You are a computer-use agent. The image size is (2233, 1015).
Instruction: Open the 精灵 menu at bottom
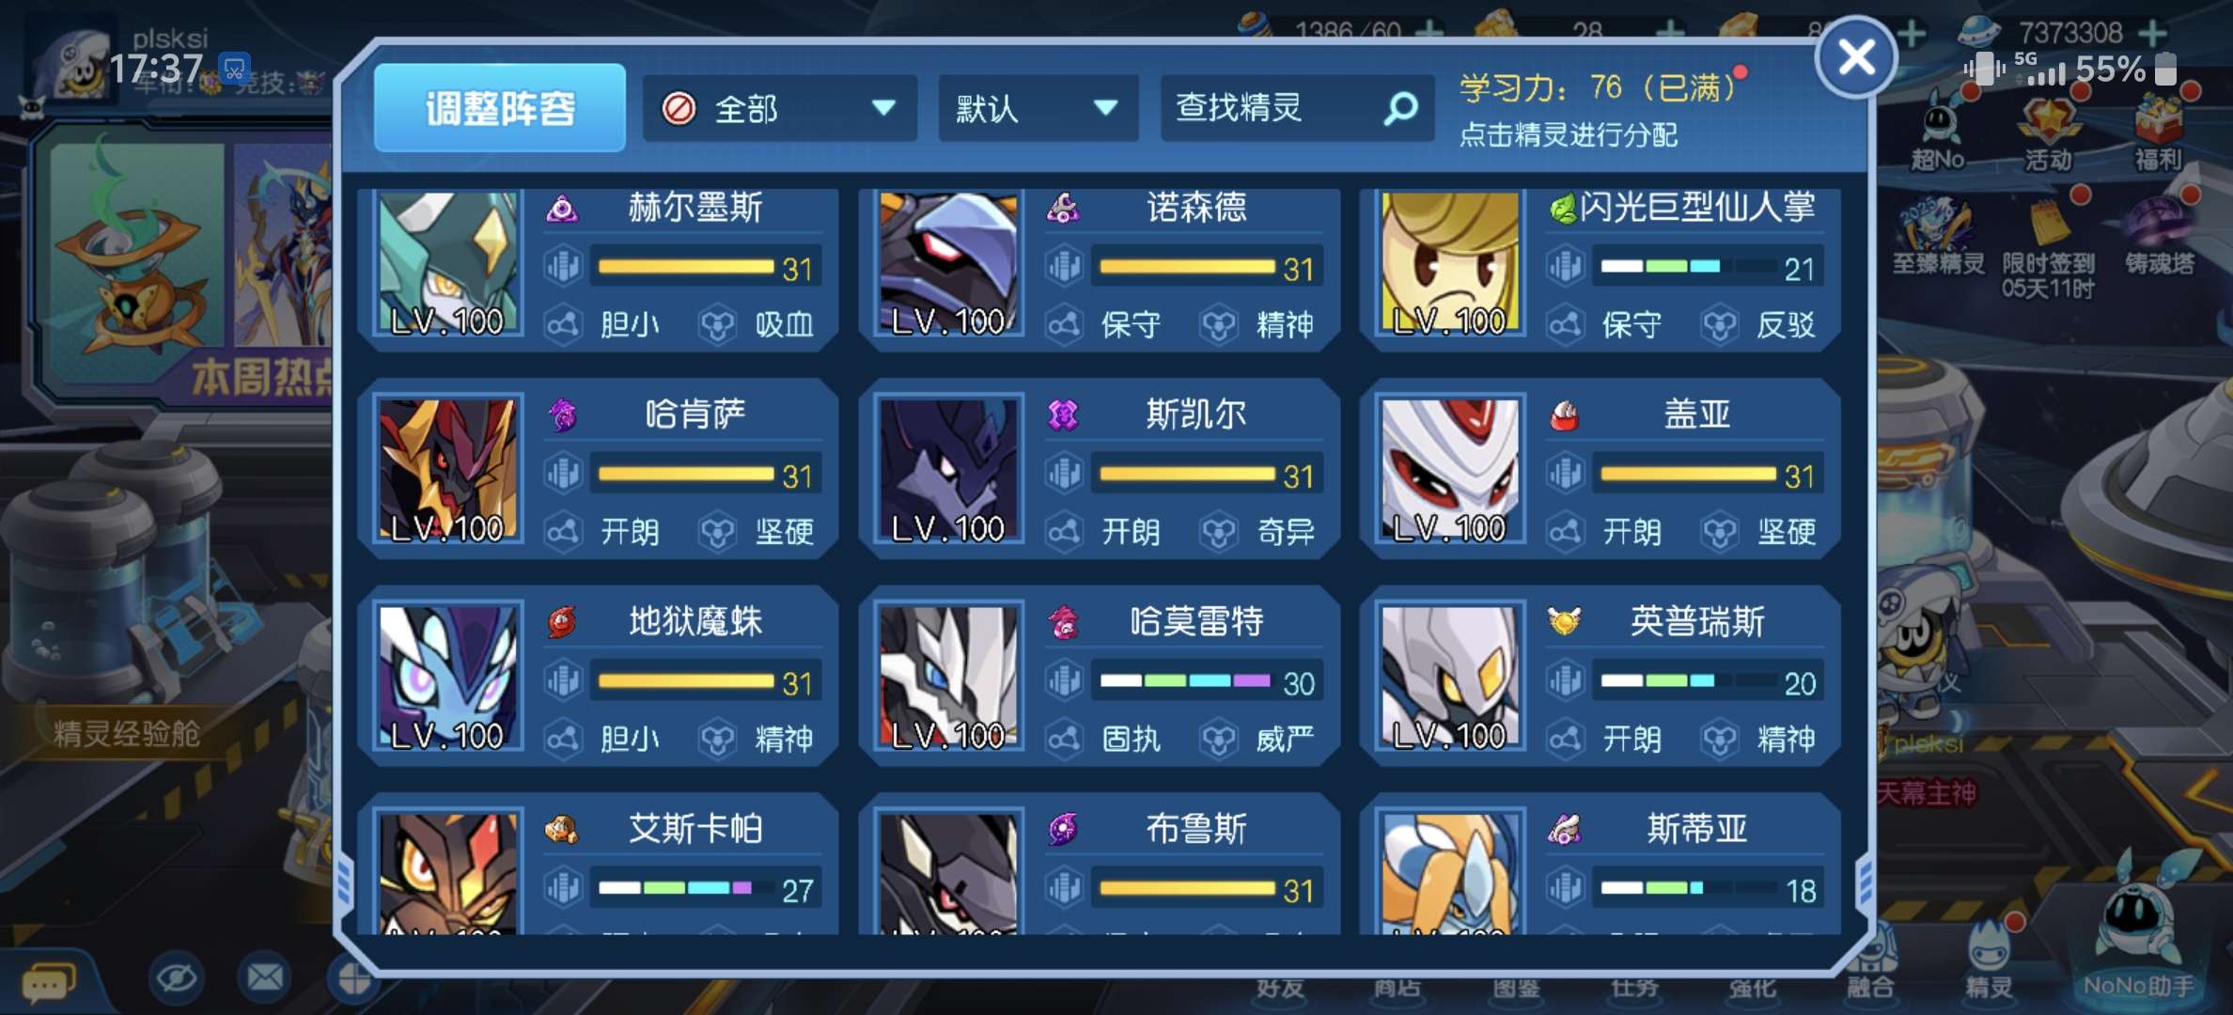[1989, 963]
